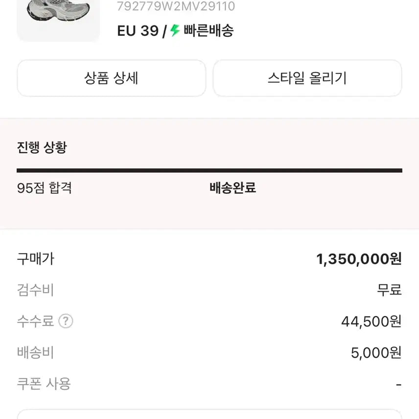Open 상품 상세 product details

coord(112,78)
